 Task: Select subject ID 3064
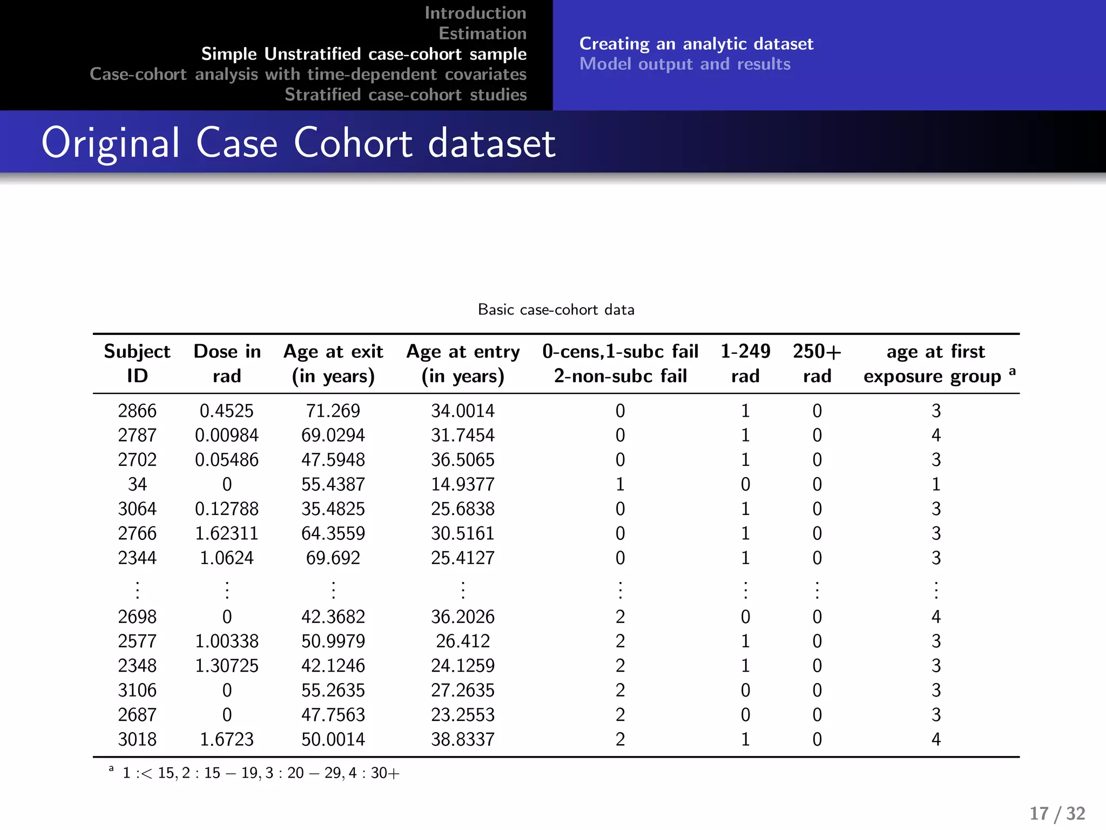[x=137, y=509]
